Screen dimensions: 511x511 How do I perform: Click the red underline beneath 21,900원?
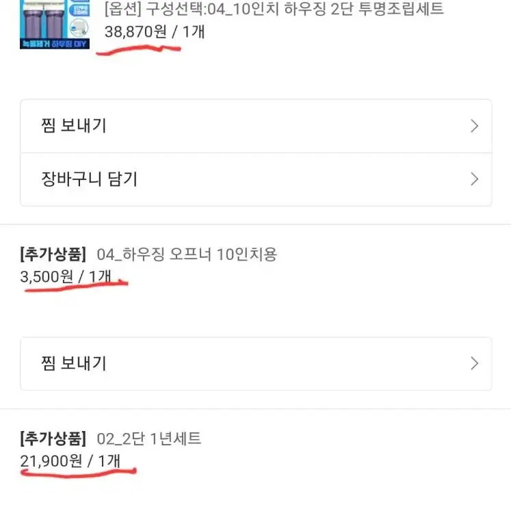(x=79, y=473)
